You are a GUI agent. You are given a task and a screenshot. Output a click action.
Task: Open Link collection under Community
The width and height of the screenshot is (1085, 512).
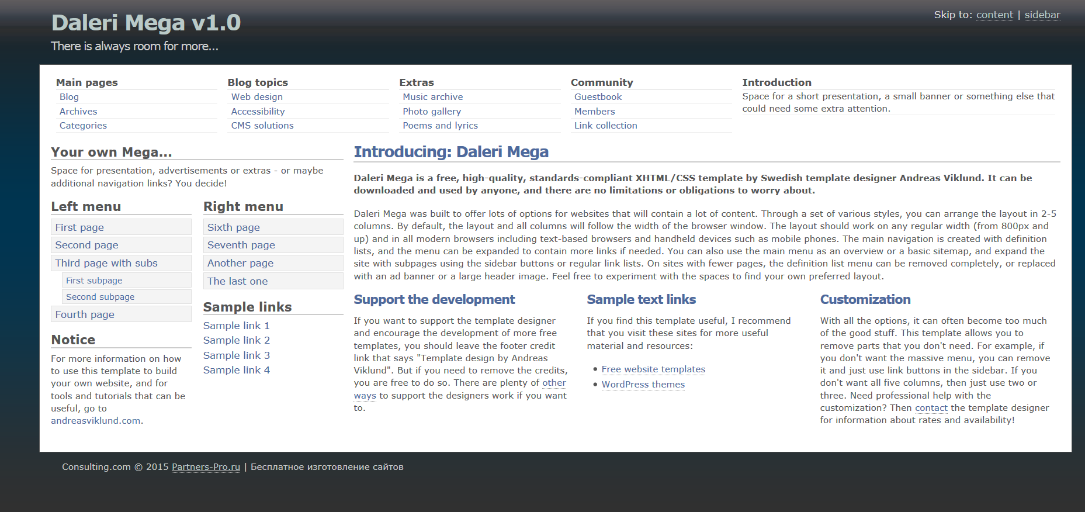[605, 126]
